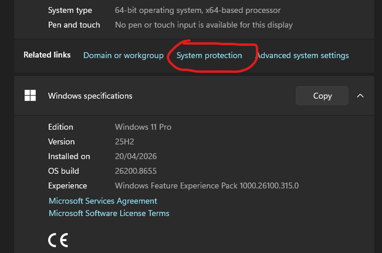Click the System type label
This screenshot has height=253, width=382.
(70, 10)
